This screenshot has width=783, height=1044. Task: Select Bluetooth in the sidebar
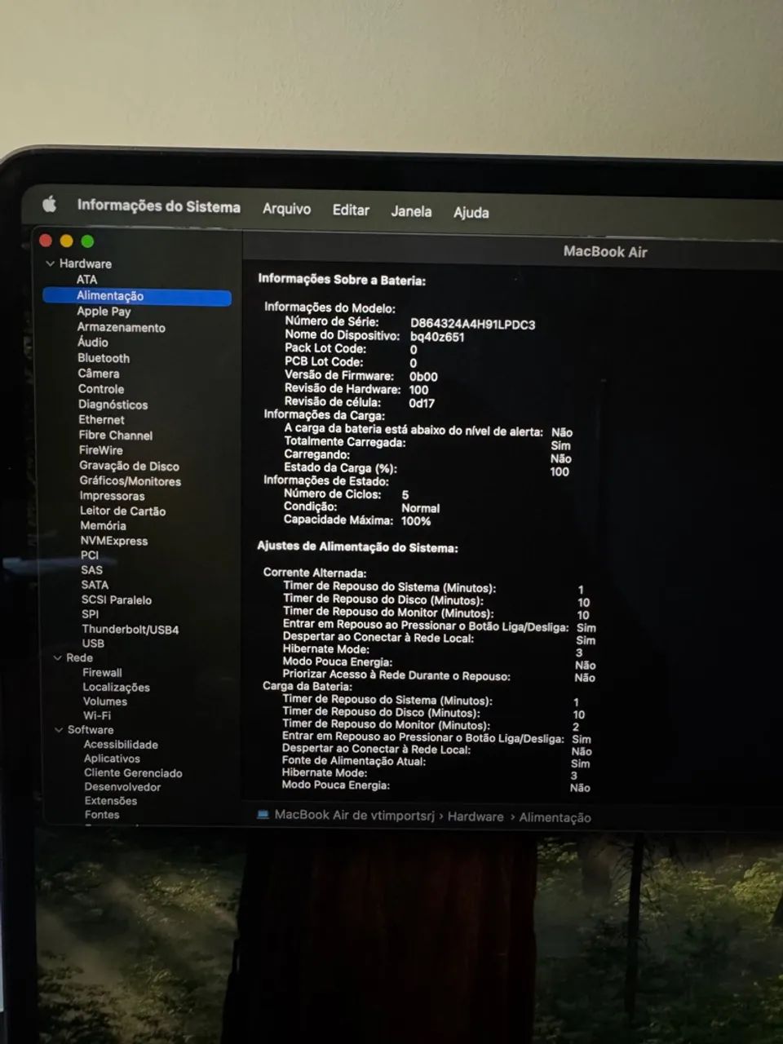[104, 358]
